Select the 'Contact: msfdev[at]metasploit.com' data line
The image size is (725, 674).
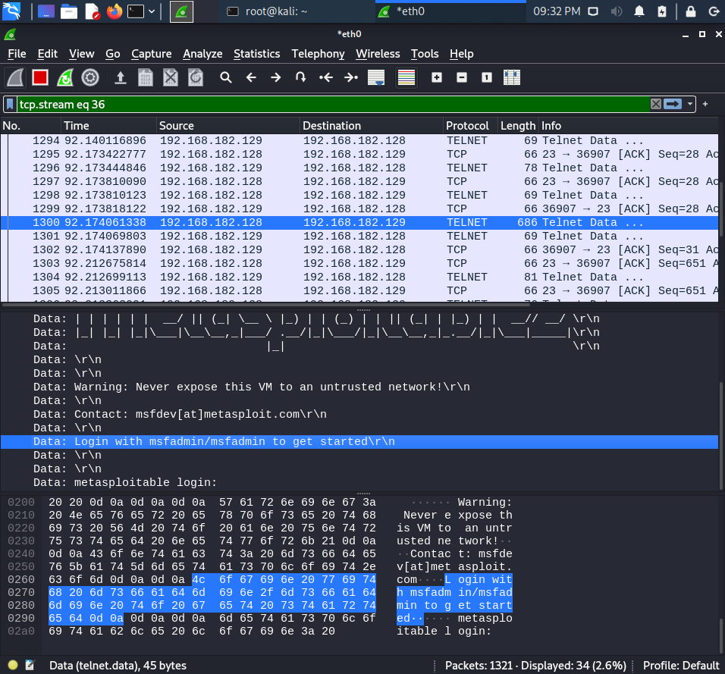(x=359, y=414)
